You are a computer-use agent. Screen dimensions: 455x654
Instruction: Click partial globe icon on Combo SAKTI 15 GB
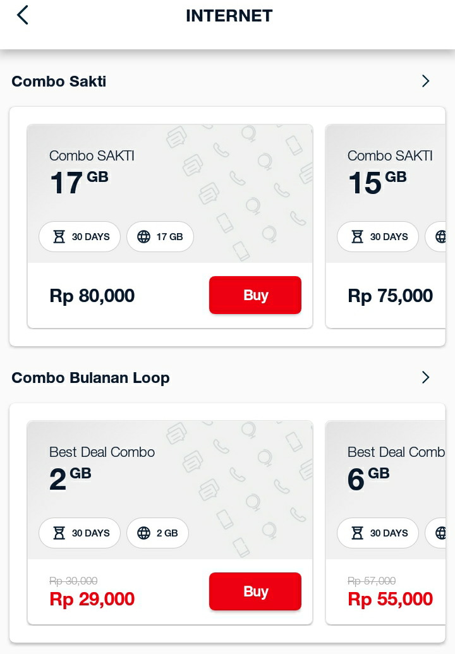point(441,237)
